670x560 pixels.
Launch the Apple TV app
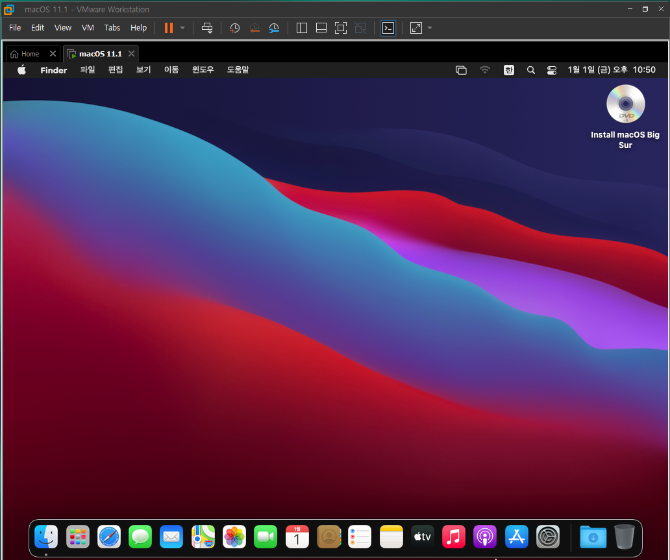pyautogui.click(x=423, y=537)
